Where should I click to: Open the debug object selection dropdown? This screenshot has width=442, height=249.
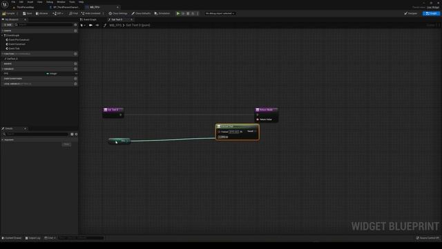tap(220, 13)
